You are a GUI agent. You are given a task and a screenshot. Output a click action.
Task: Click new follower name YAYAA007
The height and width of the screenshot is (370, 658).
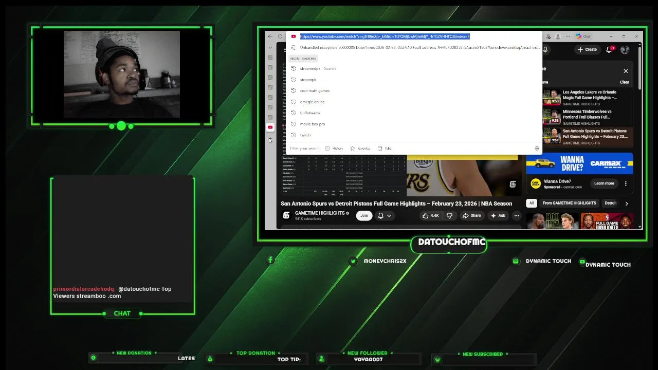click(368, 359)
